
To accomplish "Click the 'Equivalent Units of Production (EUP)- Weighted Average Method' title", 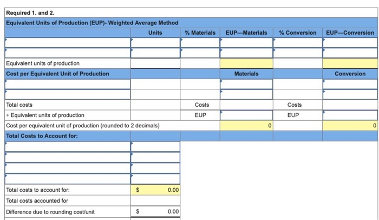I will click(92, 23).
